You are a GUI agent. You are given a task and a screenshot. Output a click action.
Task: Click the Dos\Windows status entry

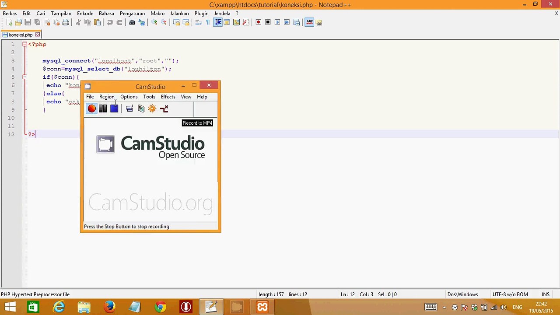(x=462, y=294)
